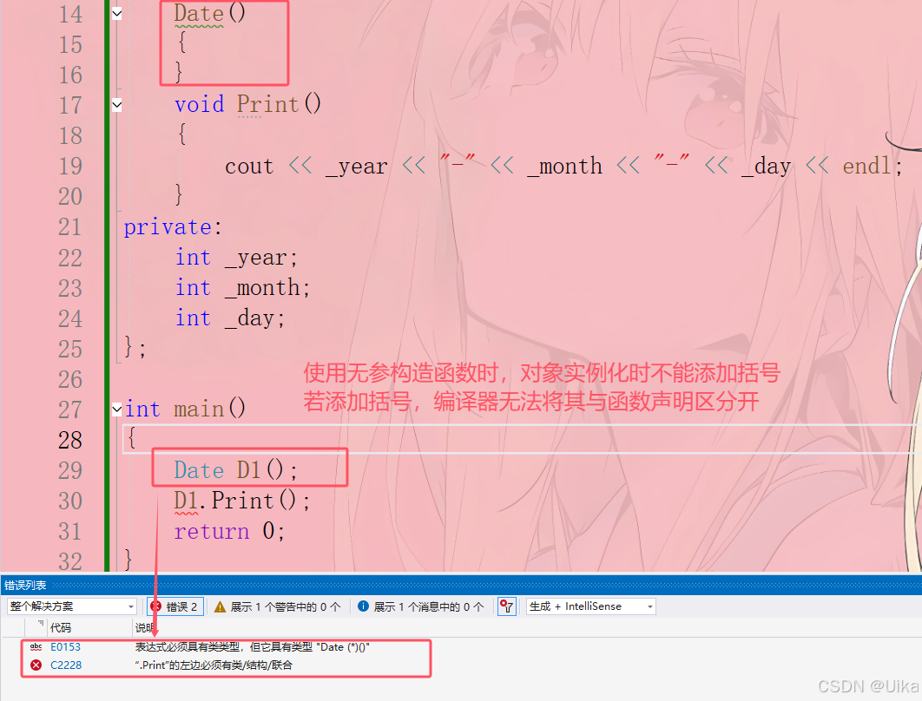Click the int _year; declaration
Viewport: 922px width, 701px height.
[236, 258]
